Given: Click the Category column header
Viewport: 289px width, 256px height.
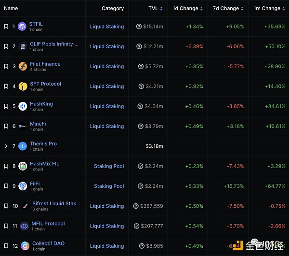Looking at the screenshot, I should 113,9.
